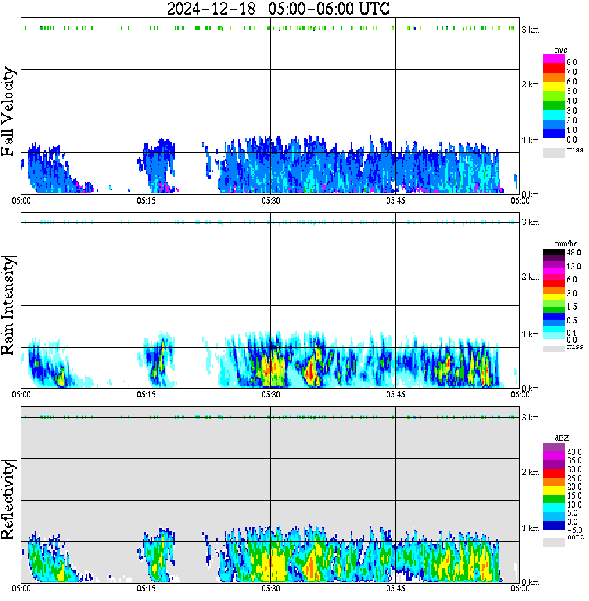
Task: Pick the grey miss swatch in Fall Velocity legend
Action: (554, 152)
